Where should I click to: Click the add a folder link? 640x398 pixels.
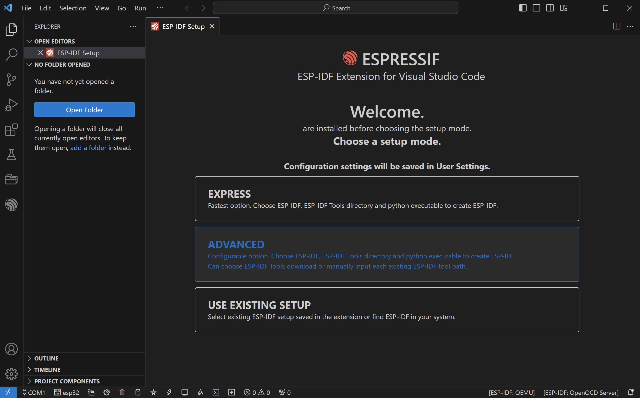tap(88, 148)
